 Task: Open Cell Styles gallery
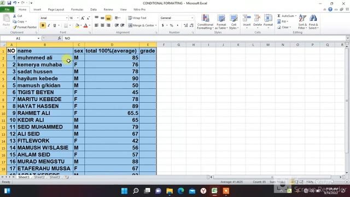tap(234, 22)
